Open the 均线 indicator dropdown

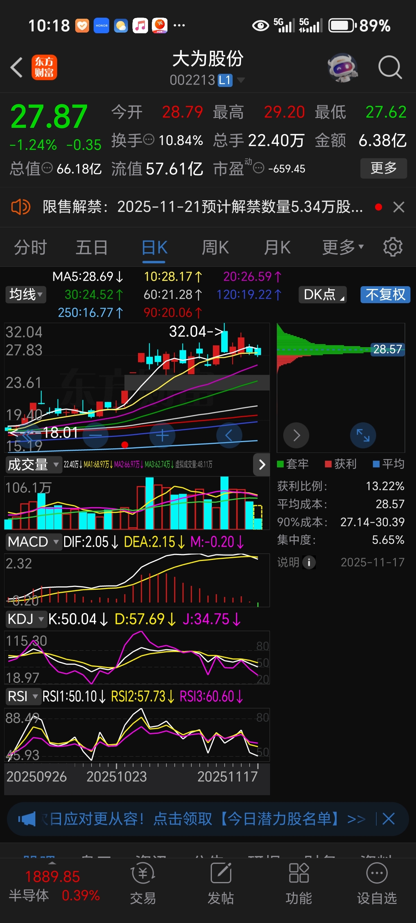tap(25, 295)
